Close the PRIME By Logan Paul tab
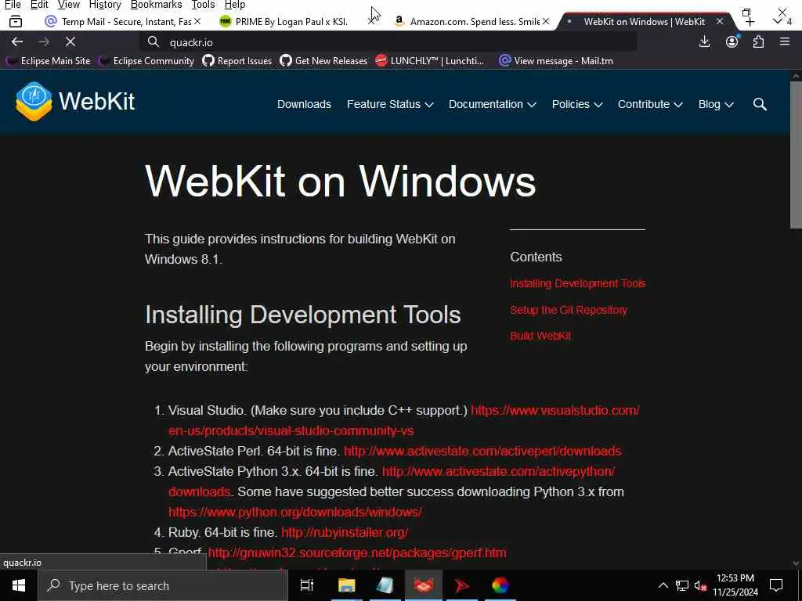The height and width of the screenshot is (601, 802). [372, 21]
